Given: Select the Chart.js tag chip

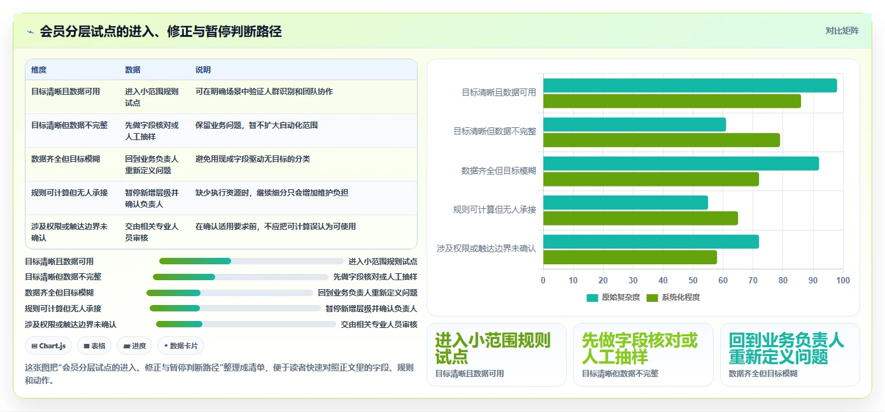Looking at the screenshot, I should click(48, 346).
